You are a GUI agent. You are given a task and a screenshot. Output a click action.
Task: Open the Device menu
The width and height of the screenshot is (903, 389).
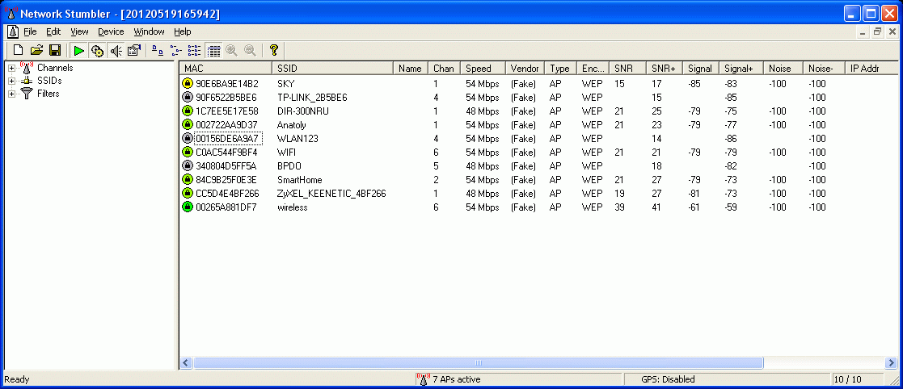tap(111, 31)
